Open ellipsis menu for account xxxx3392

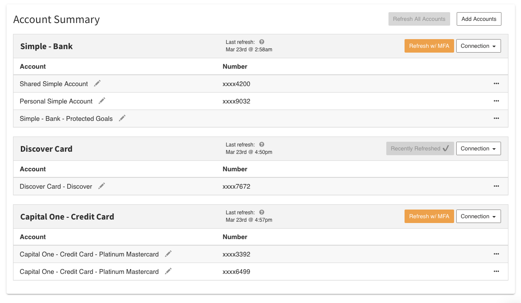click(496, 254)
